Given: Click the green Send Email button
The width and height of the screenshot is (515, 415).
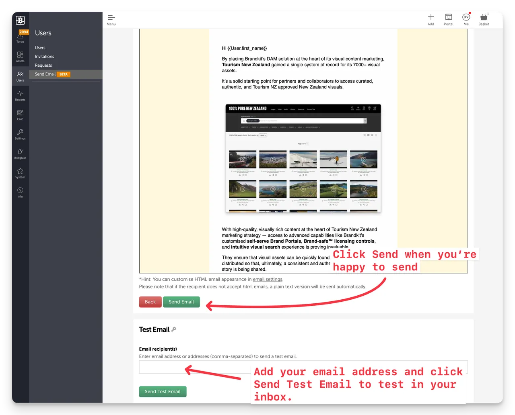Looking at the screenshot, I should 181,302.
